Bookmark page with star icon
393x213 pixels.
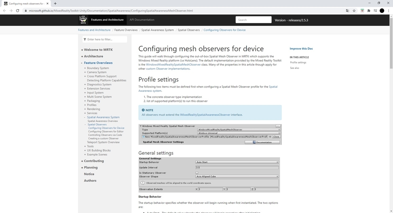tap(354, 10)
